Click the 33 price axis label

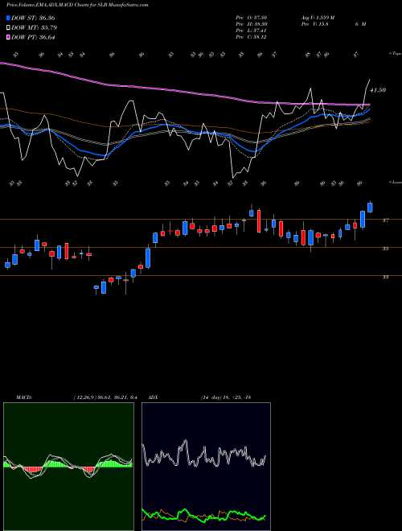(385, 277)
